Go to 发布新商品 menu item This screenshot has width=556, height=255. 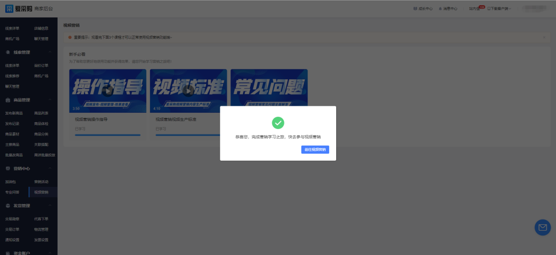pyautogui.click(x=14, y=113)
